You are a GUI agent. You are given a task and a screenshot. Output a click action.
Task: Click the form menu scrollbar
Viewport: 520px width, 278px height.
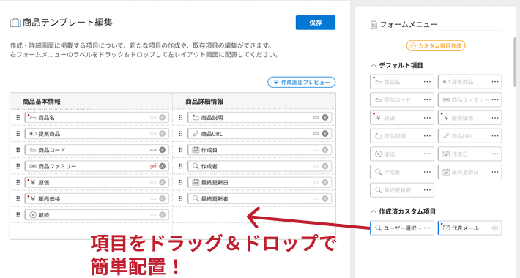[x=515, y=61]
